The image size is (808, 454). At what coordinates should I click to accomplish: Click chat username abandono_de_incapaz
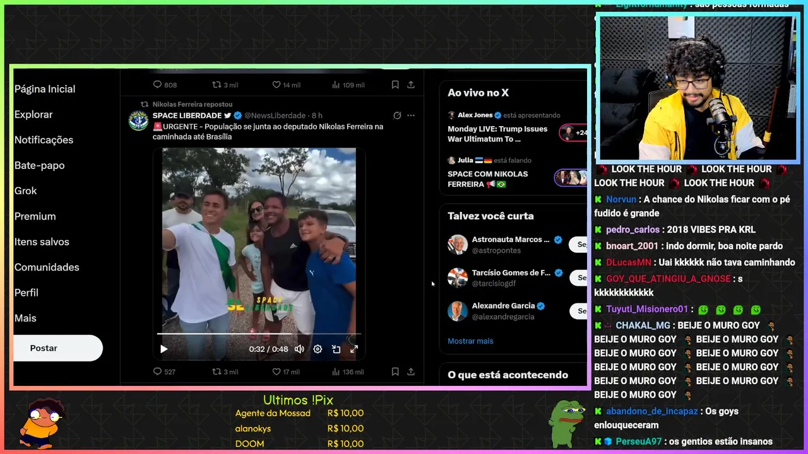(x=652, y=411)
